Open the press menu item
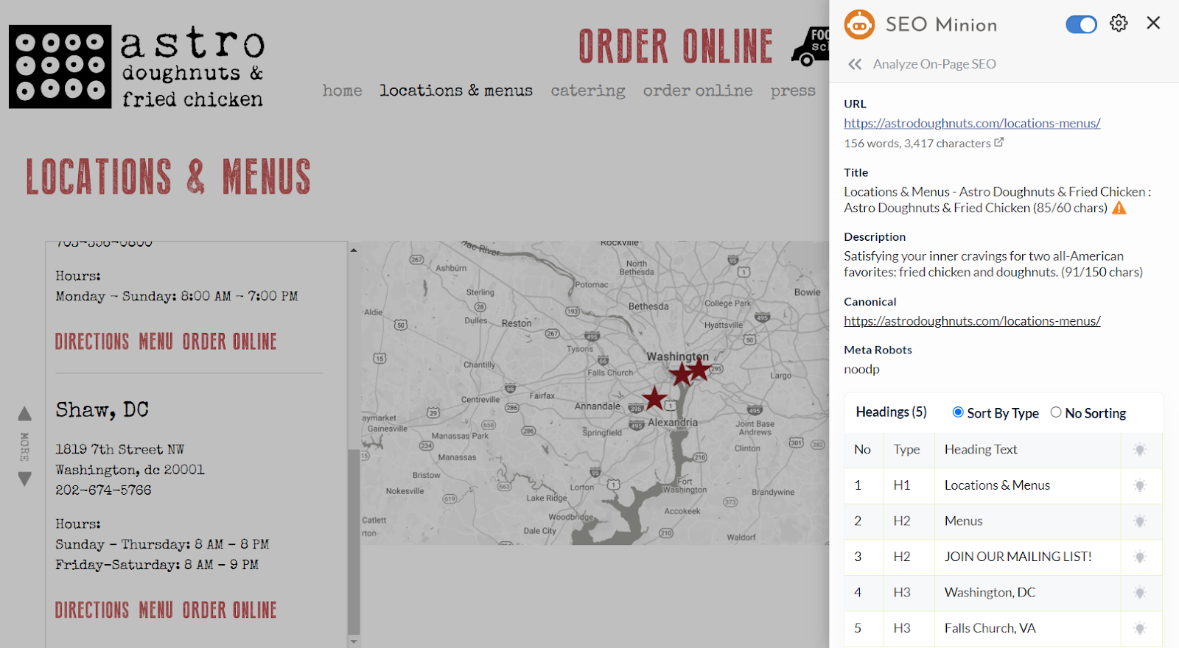This screenshot has width=1179, height=648. click(x=793, y=91)
